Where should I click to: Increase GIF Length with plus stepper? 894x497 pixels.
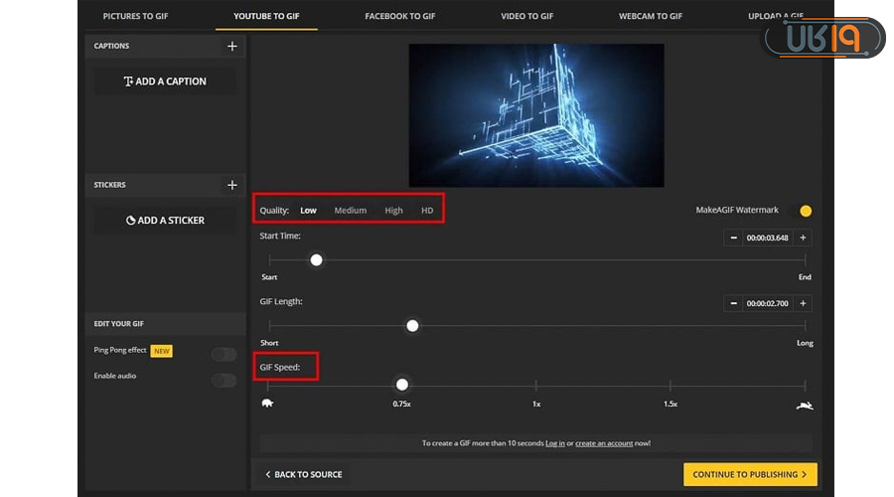804,303
